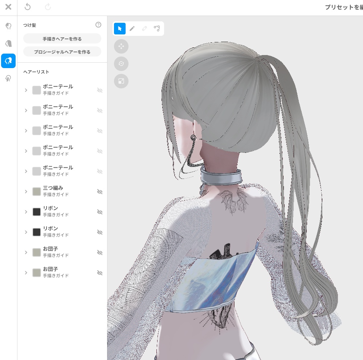Viewport: 363px width, 360px height.
Task: Select the Eraser tool in the toolbar
Action: [144, 29]
